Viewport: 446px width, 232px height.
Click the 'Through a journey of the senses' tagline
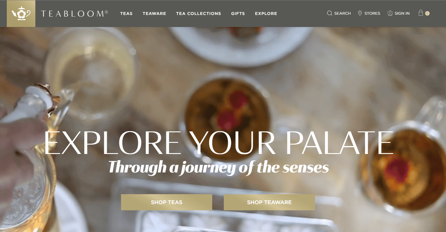218,167
